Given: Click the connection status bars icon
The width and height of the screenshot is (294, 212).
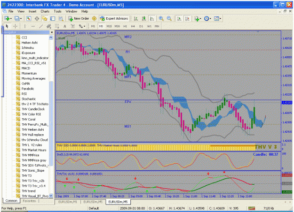Looking at the screenshot, I should pyautogui.click(x=252, y=208).
